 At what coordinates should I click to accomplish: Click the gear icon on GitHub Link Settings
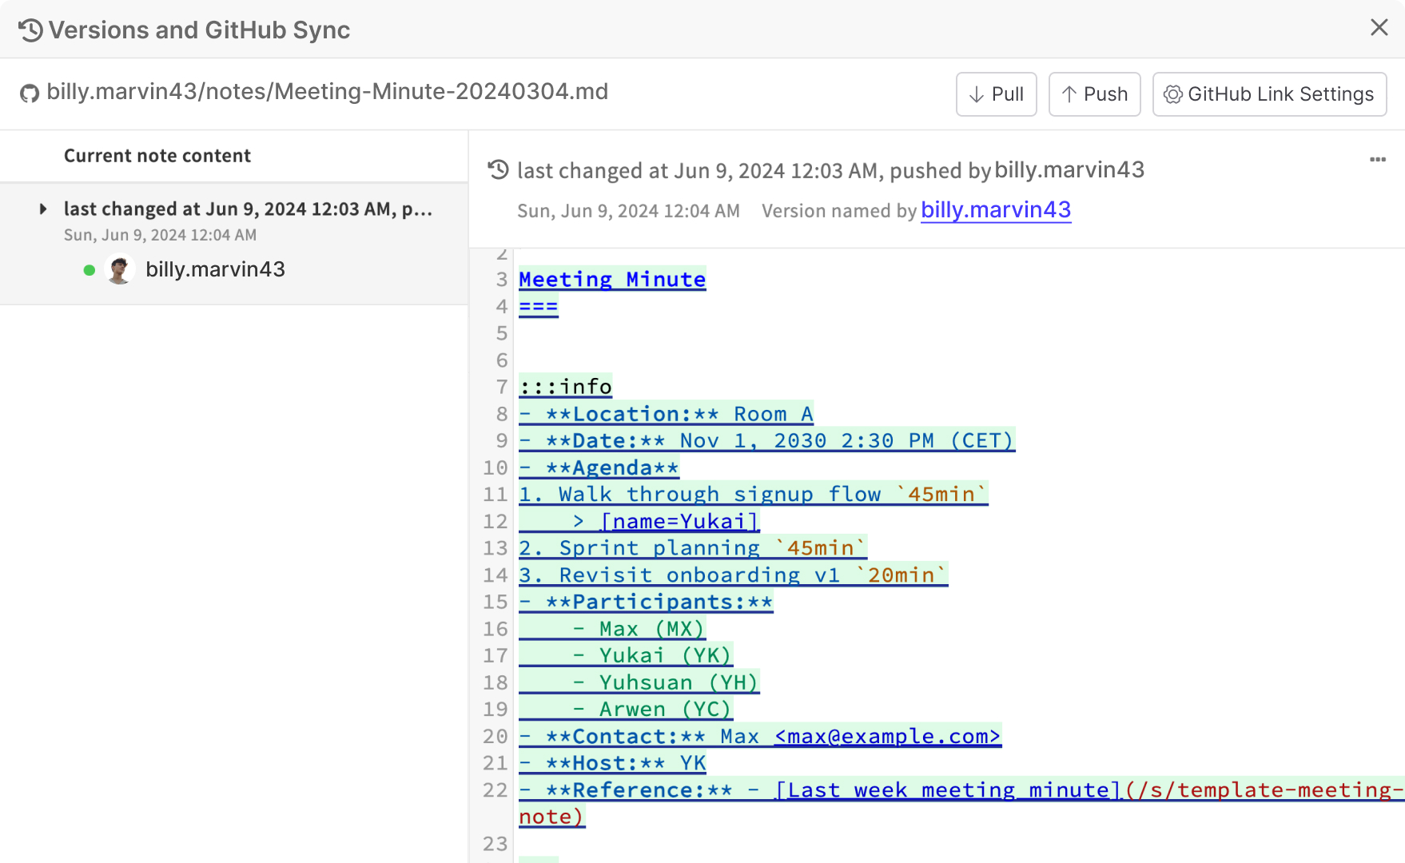pyautogui.click(x=1172, y=94)
